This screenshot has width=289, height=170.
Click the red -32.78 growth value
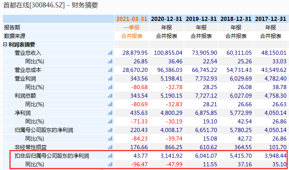pyautogui.click(x=174, y=87)
